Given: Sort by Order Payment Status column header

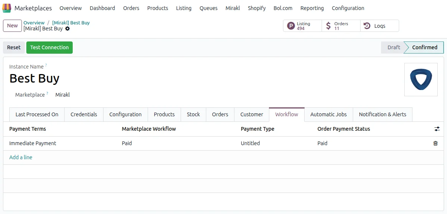Looking at the screenshot, I should (x=344, y=129).
